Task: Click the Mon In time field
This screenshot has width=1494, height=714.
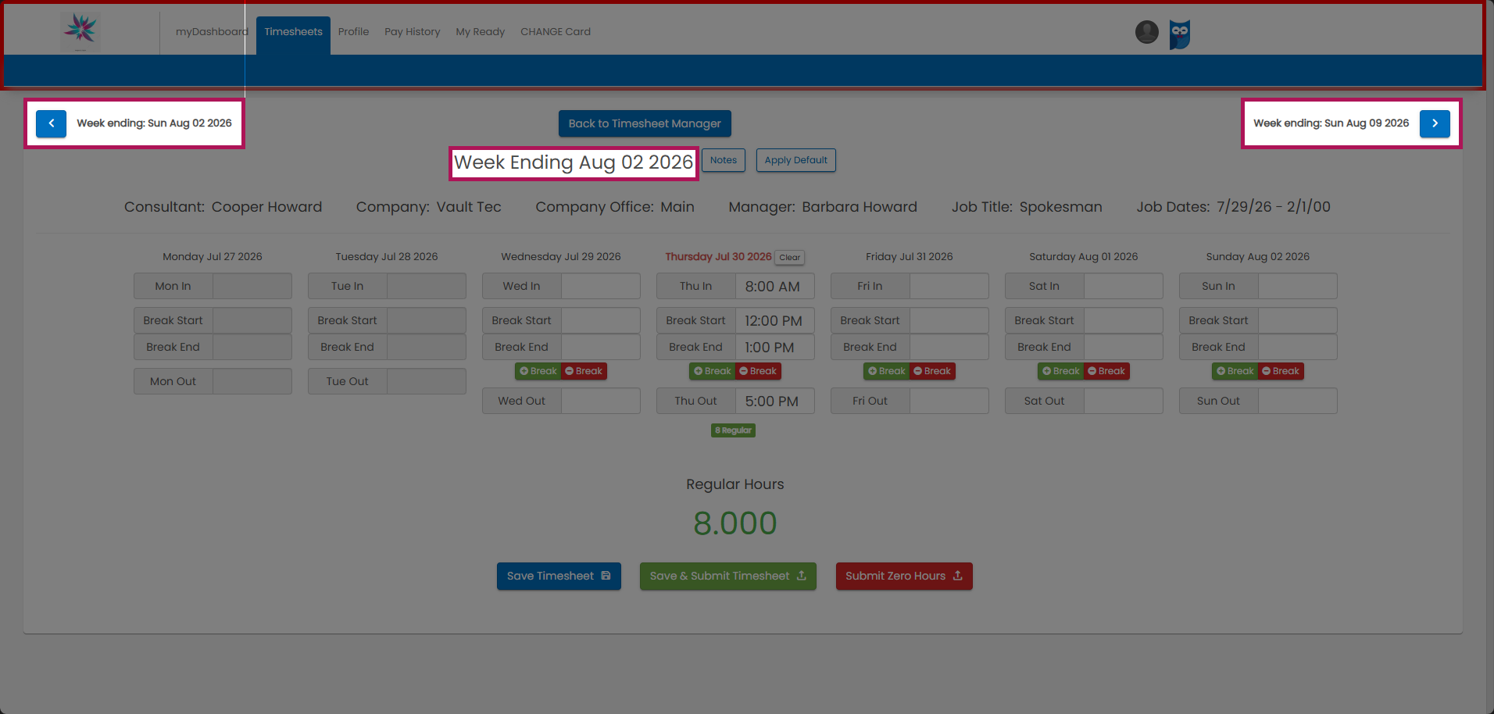Action: pyautogui.click(x=252, y=286)
